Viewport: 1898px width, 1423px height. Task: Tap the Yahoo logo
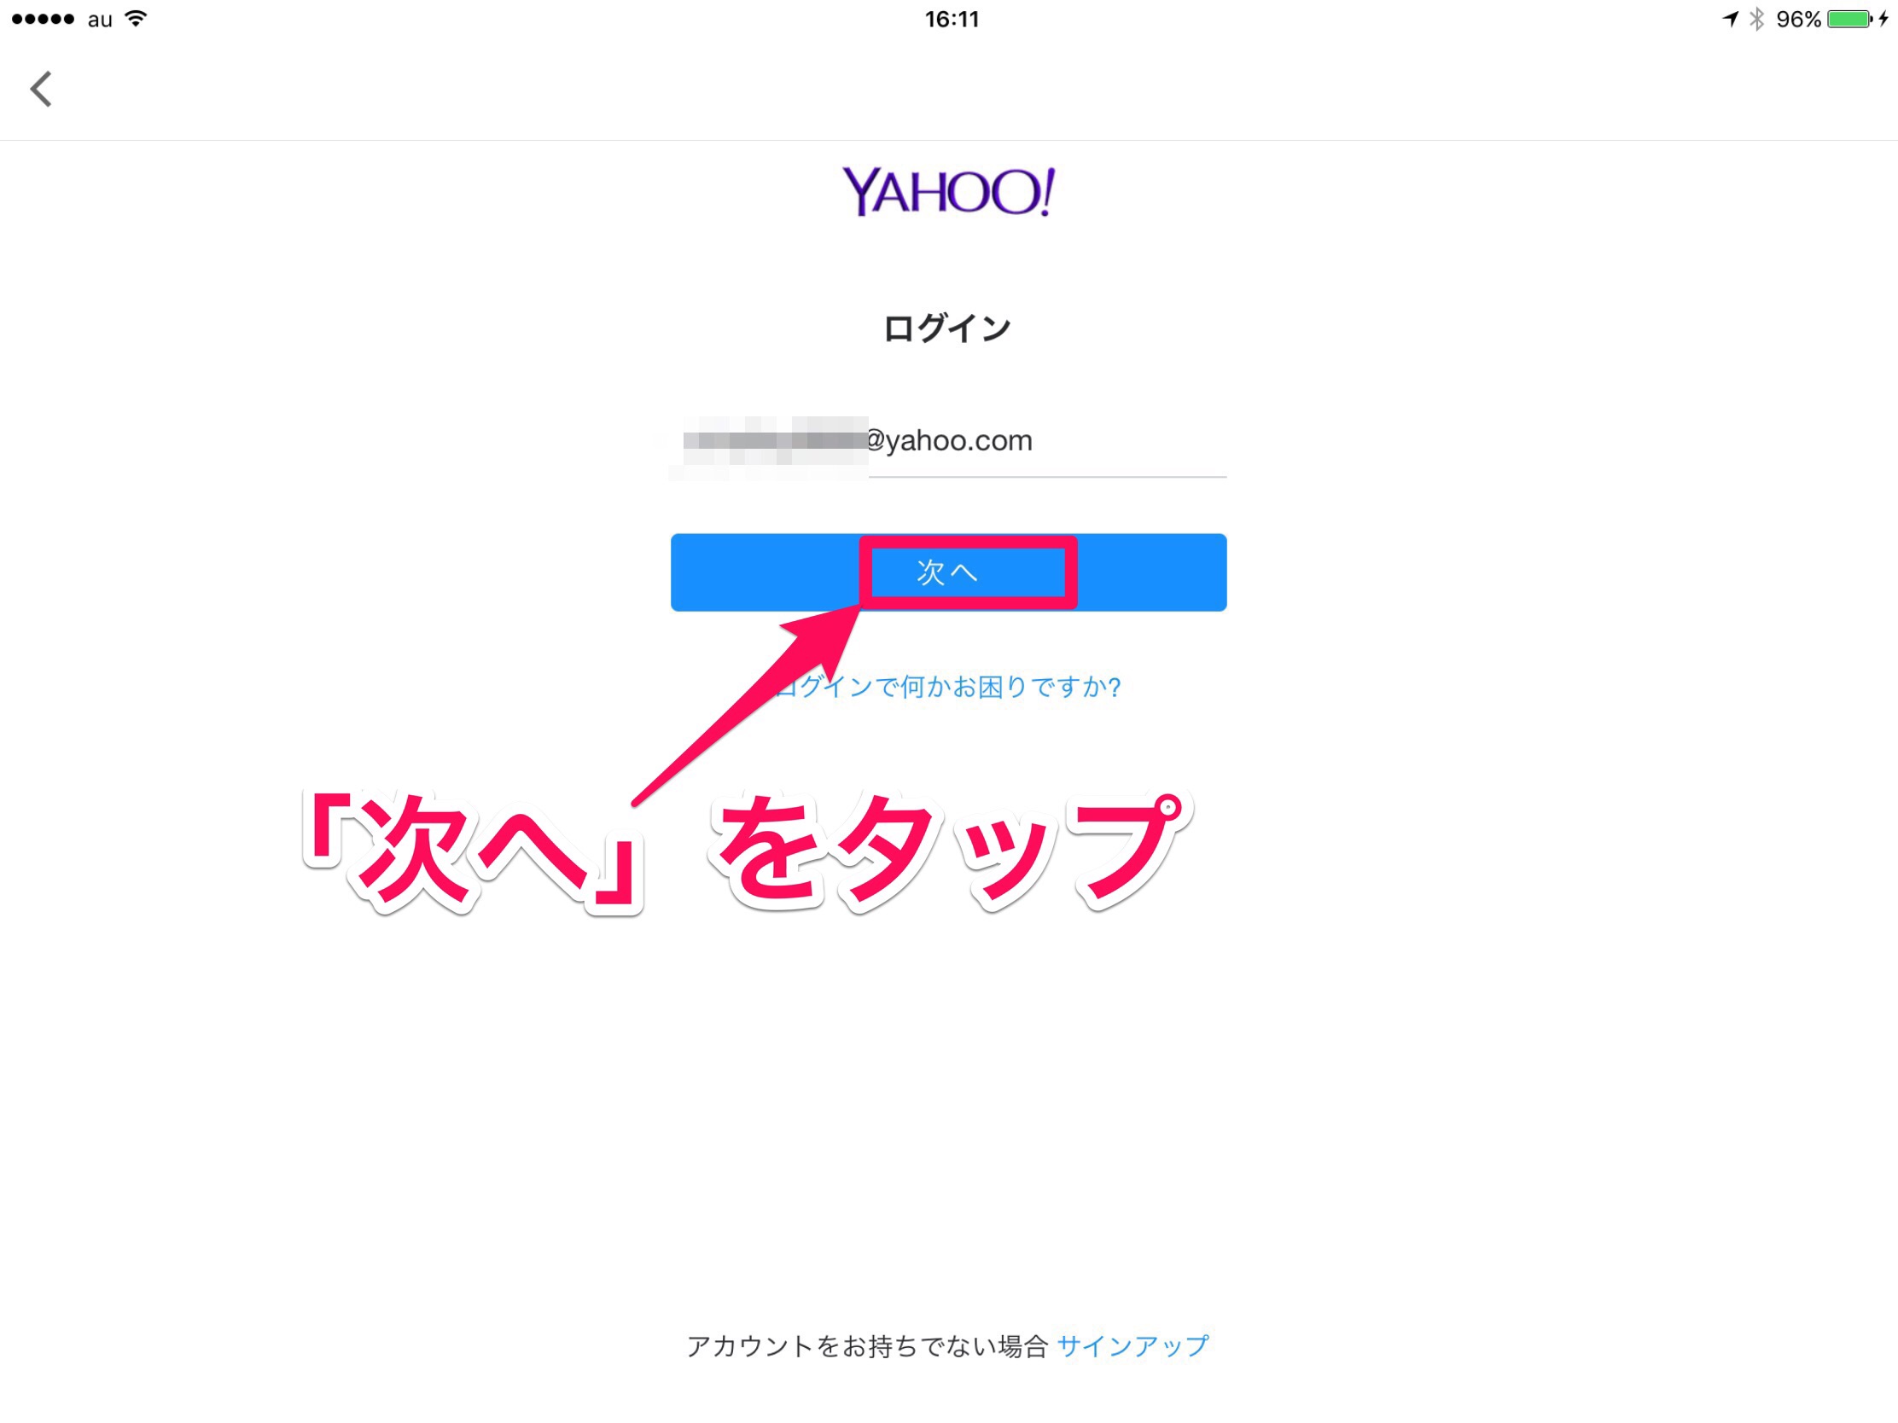click(948, 191)
